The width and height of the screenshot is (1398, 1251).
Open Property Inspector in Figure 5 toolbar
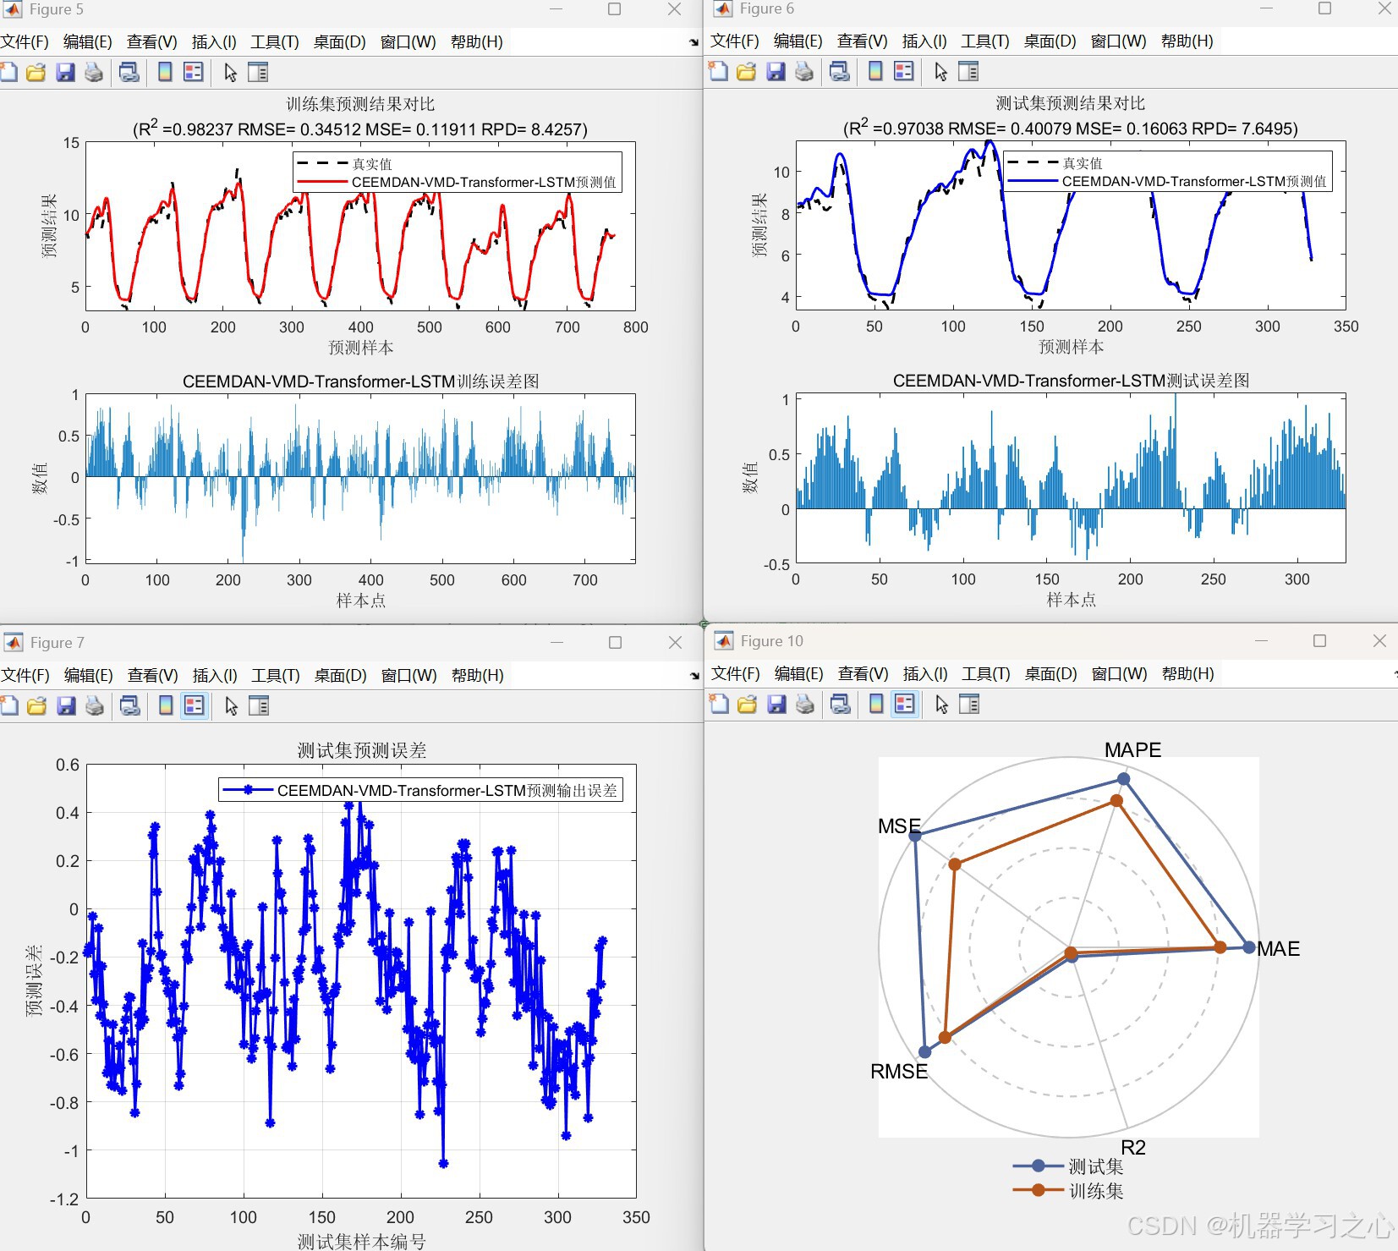pyautogui.click(x=258, y=72)
